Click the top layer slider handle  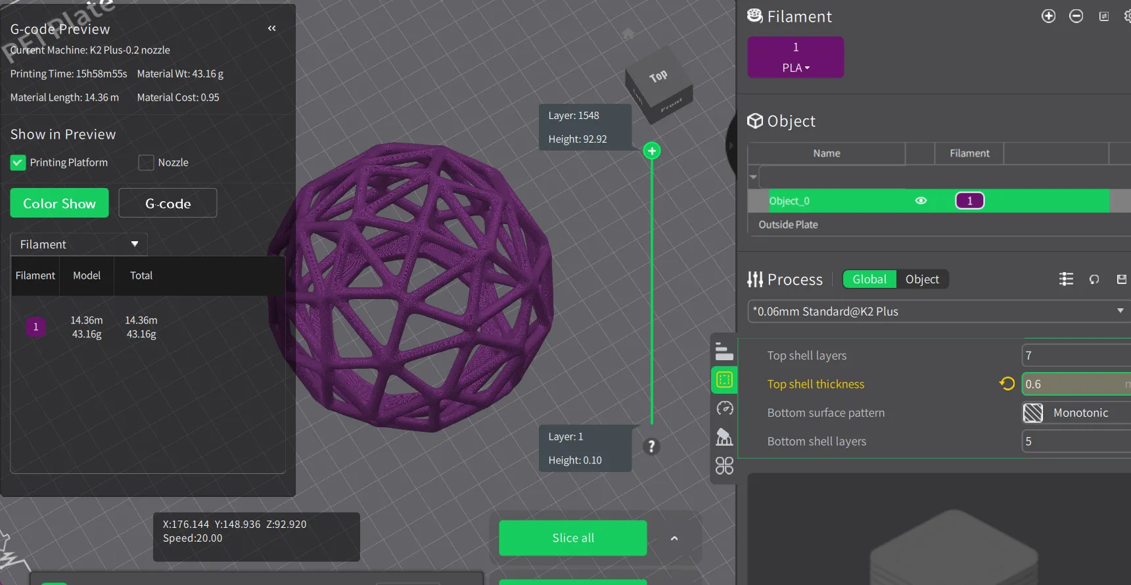pyautogui.click(x=651, y=151)
